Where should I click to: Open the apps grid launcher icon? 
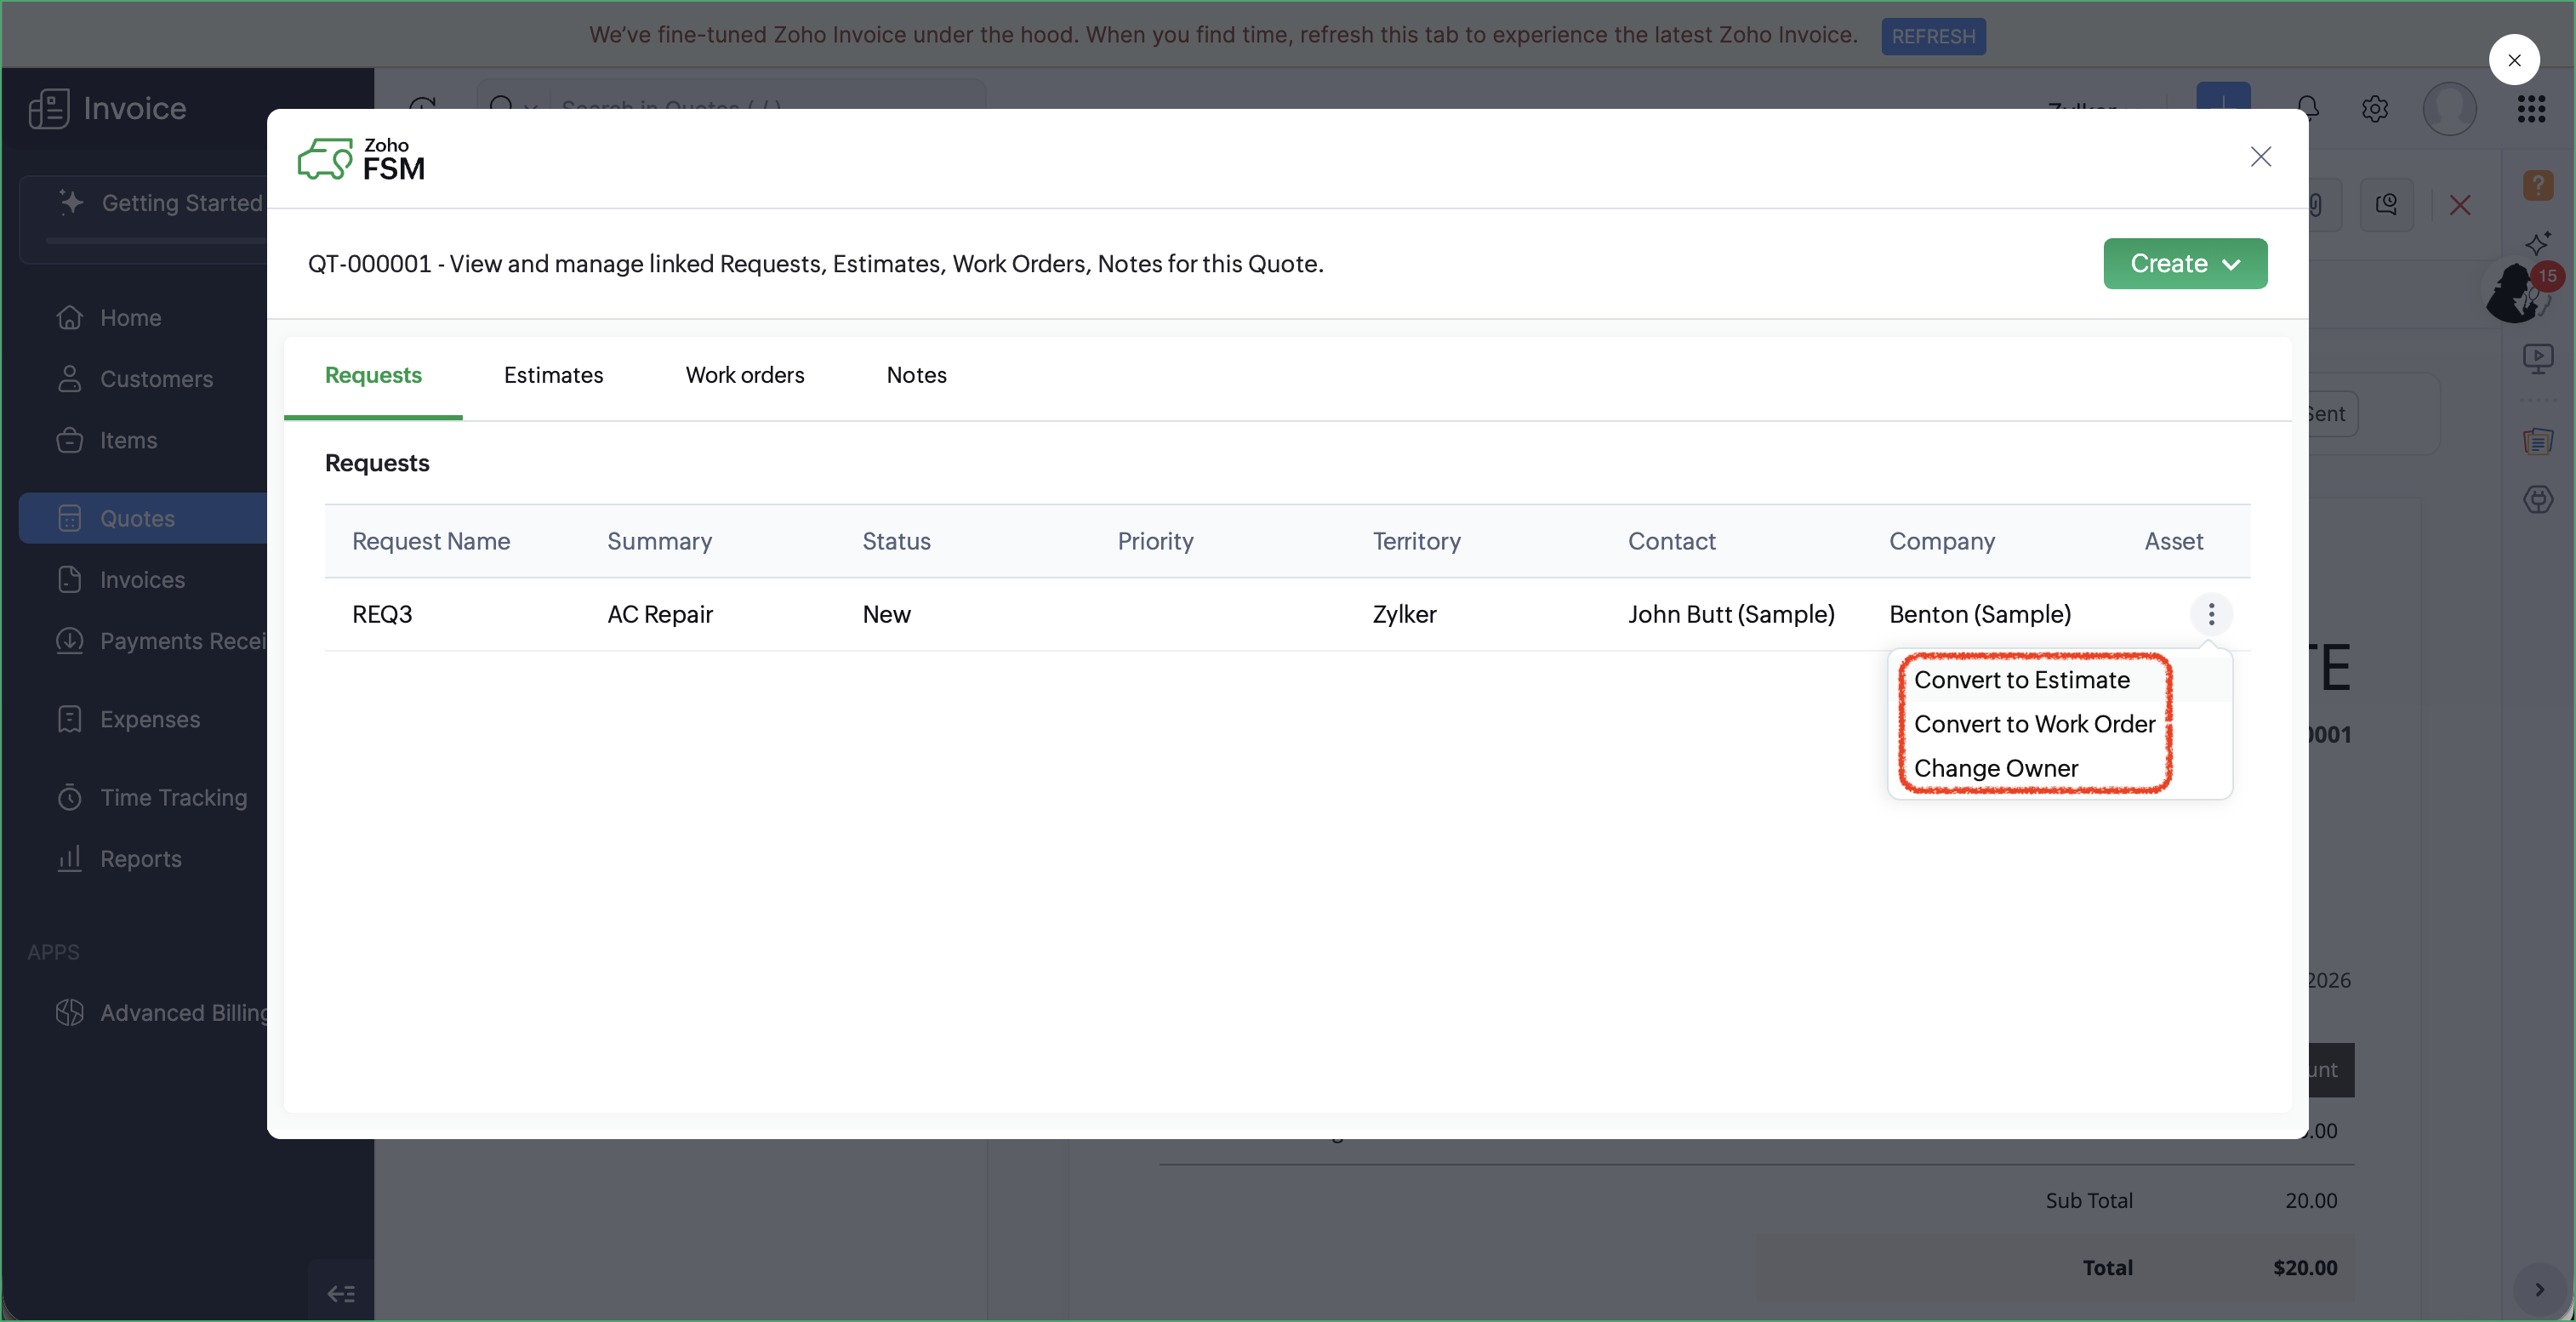(2530, 109)
